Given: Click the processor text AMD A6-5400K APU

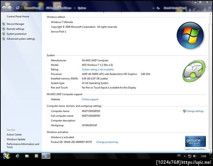Looking at the screenshot, I should 109,74.
